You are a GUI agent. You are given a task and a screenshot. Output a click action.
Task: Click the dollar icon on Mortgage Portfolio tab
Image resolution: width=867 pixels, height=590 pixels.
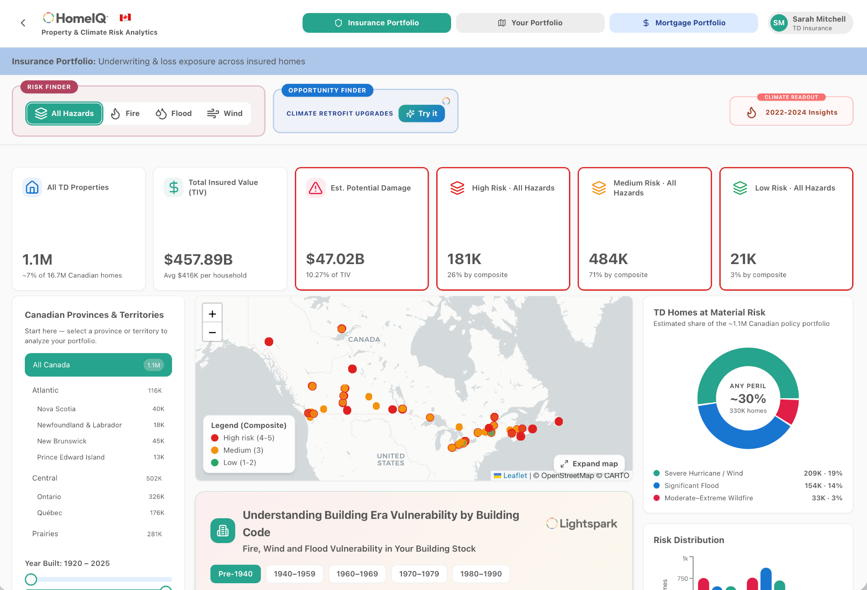[x=646, y=23]
